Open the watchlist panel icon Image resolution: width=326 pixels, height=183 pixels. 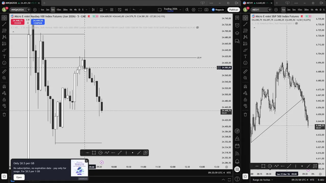[237, 18]
